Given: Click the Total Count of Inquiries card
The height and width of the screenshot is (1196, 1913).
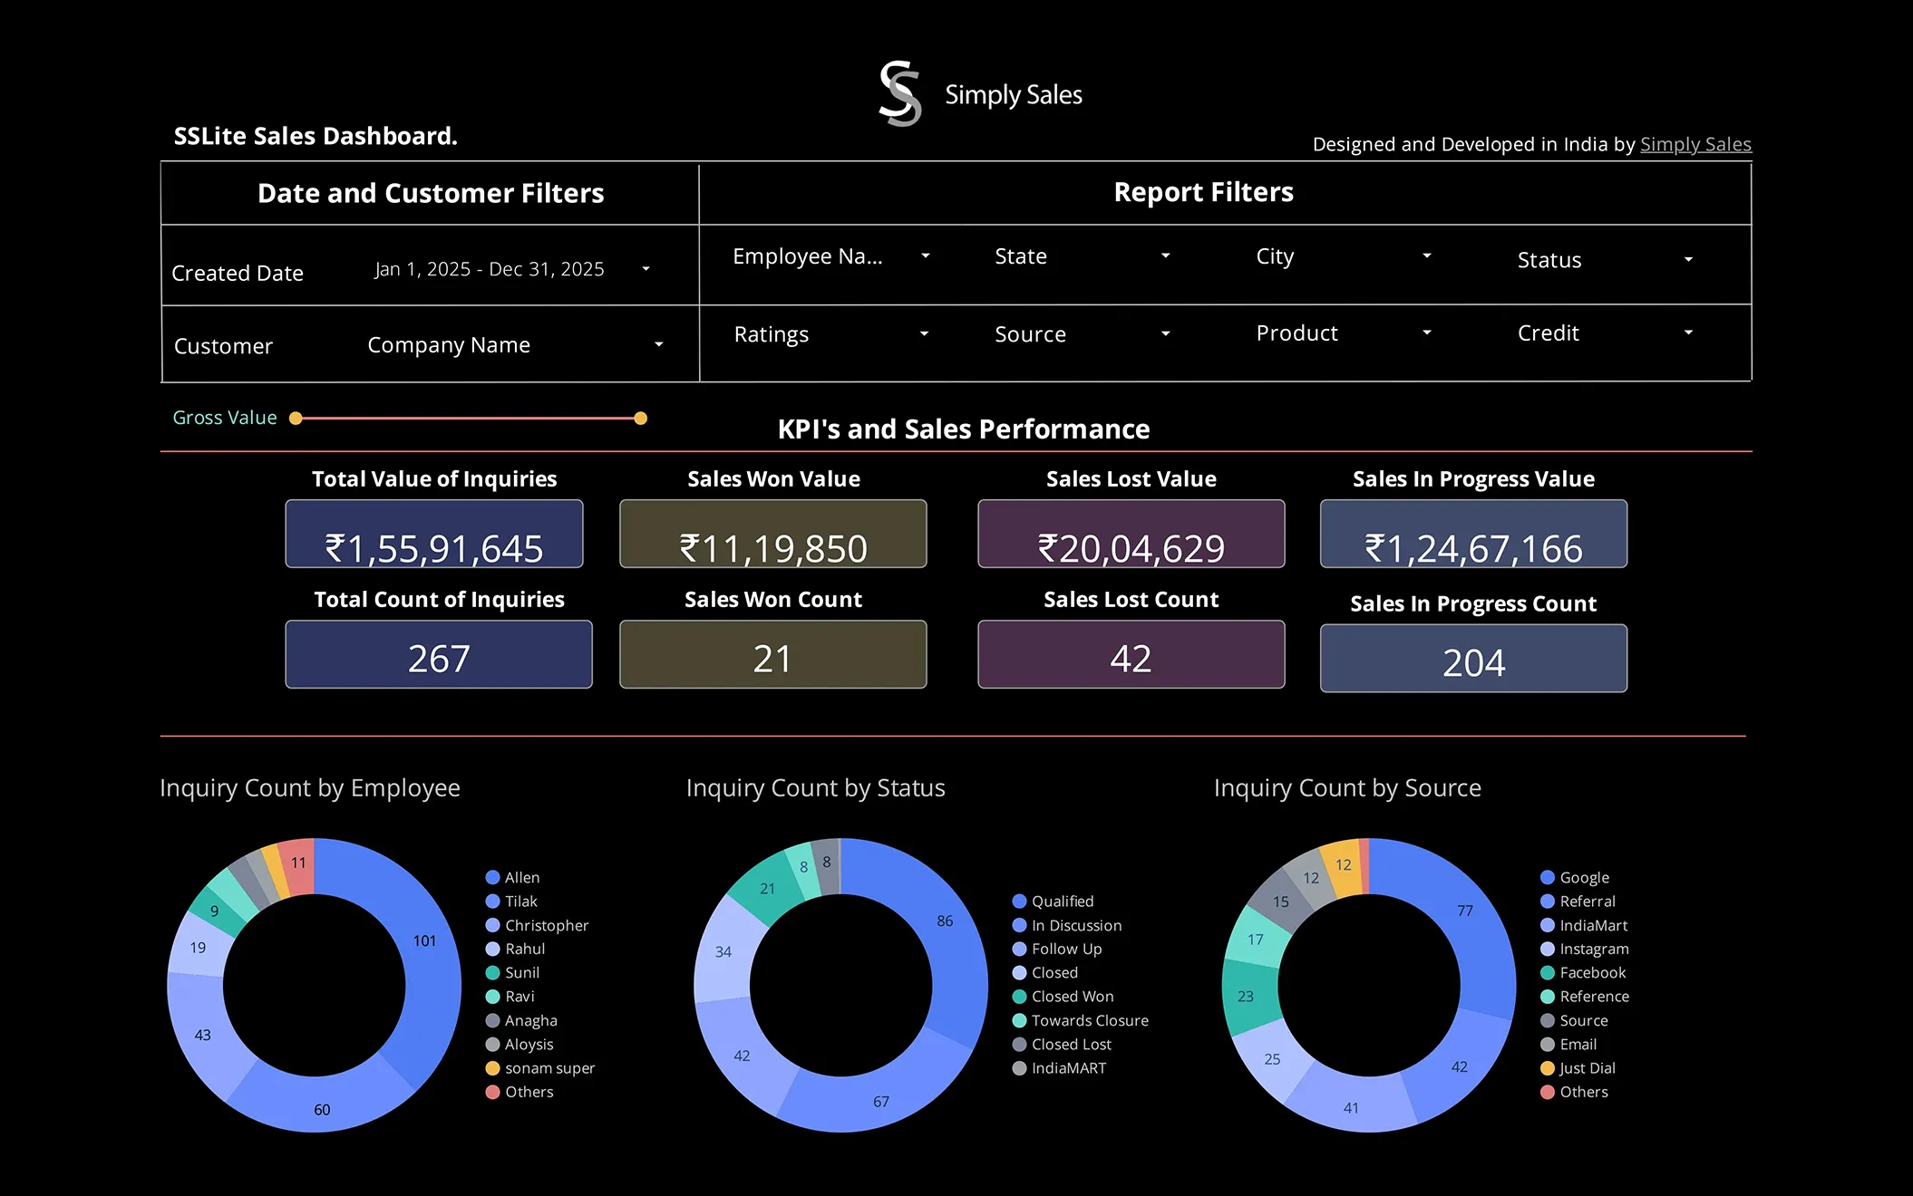Looking at the screenshot, I should click(438, 654).
